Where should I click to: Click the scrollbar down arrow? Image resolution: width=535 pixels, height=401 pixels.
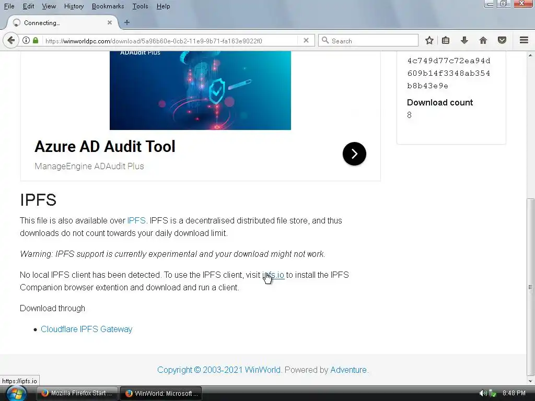click(530, 381)
